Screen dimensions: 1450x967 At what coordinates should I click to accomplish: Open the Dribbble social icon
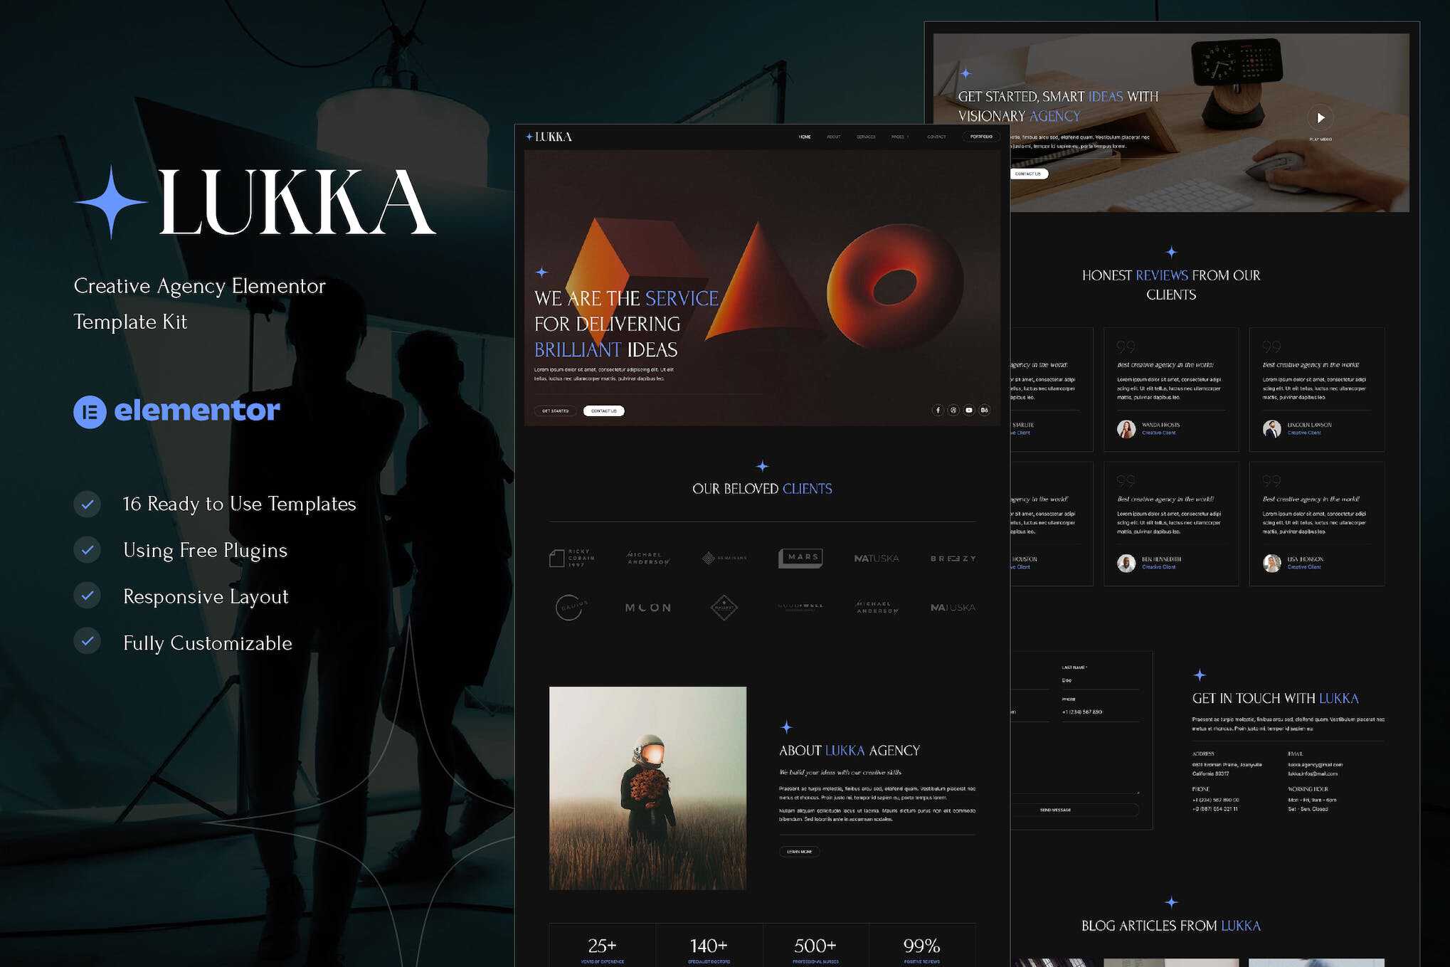(x=953, y=411)
